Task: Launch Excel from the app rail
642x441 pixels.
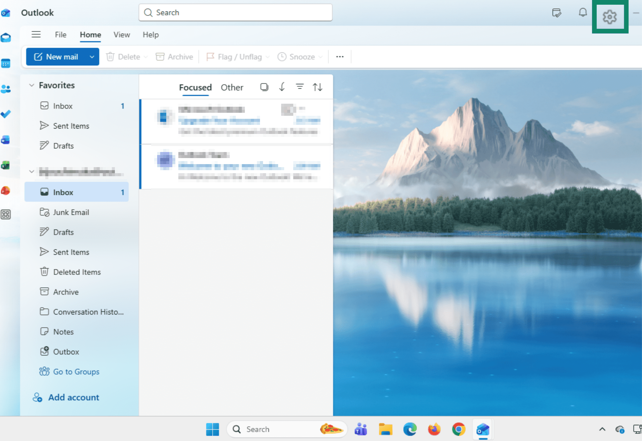Action: (6, 165)
